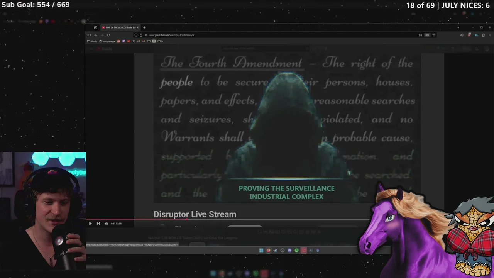Screen dimensions: 494x278
Task: Open the red highlighted taskbar app
Action: (304, 251)
